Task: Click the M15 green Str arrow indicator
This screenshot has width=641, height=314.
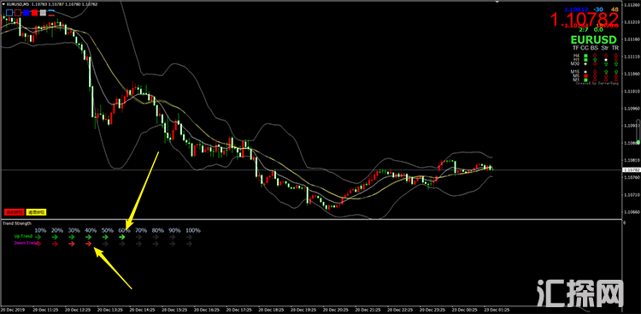Action: pyautogui.click(x=606, y=72)
